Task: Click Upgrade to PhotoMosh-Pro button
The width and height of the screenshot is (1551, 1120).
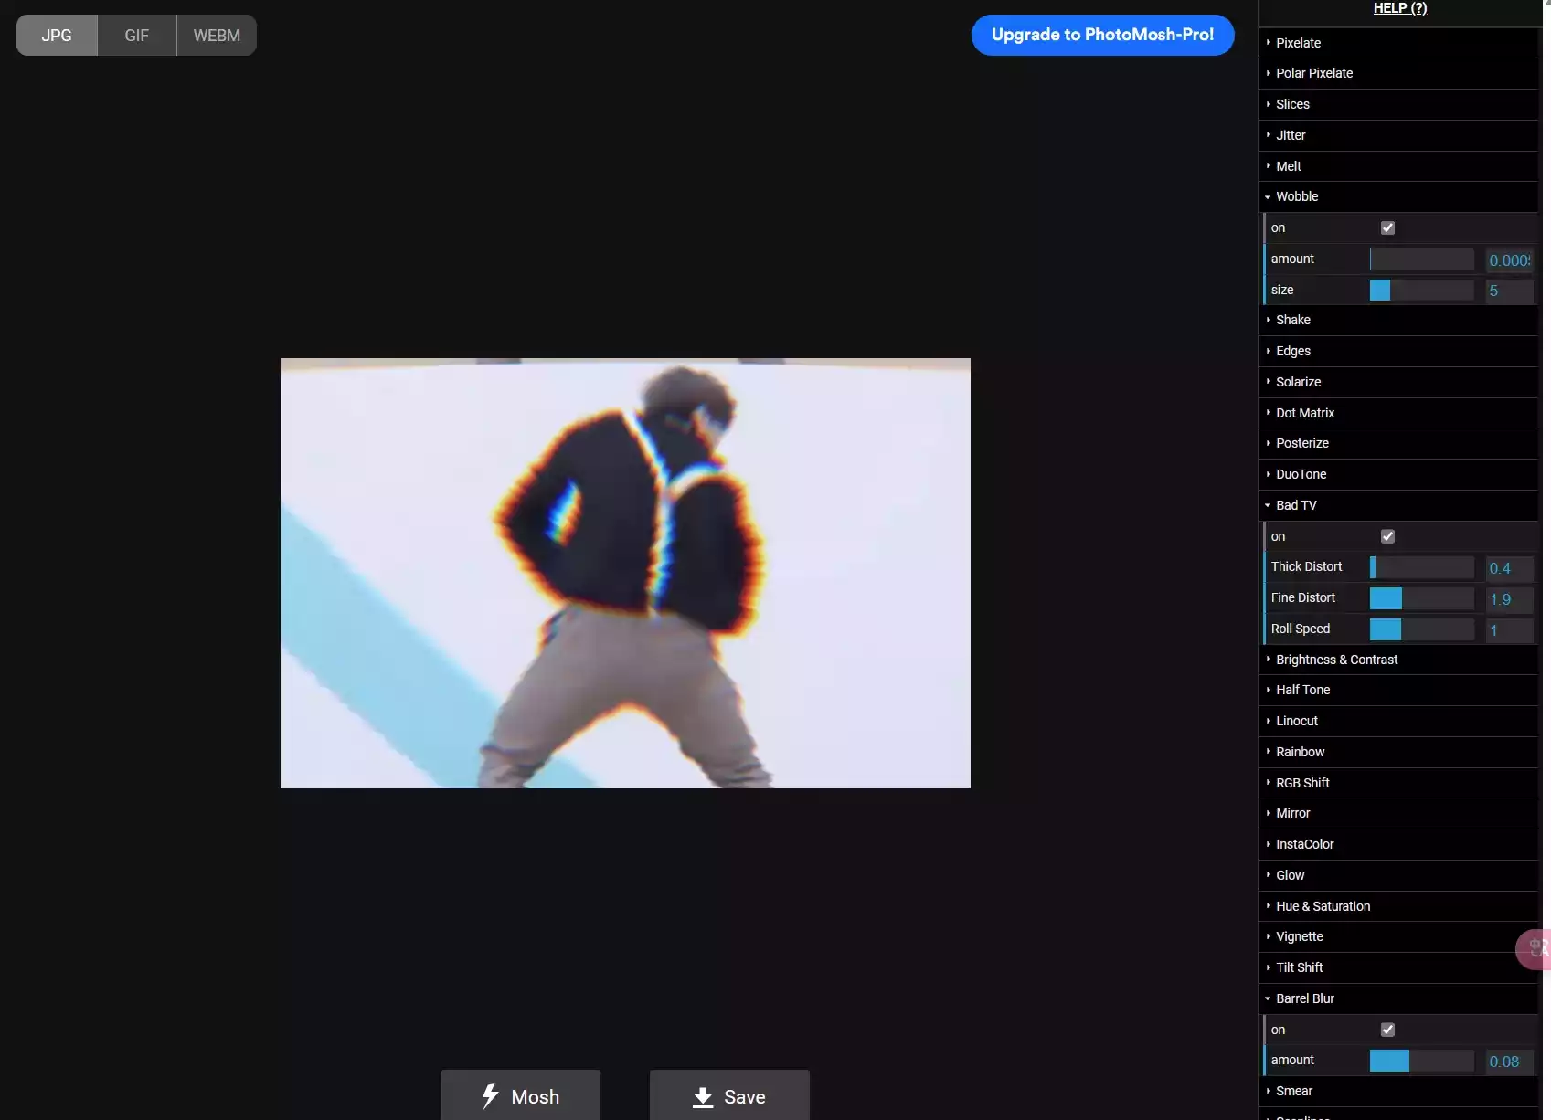Action: point(1102,35)
